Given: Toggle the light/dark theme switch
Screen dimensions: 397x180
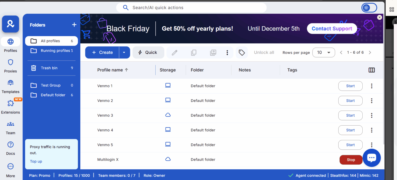Looking at the screenshot, I should (369, 8).
